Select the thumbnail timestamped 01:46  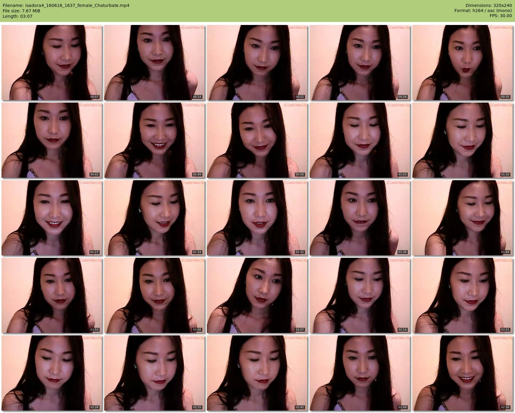[462, 218]
